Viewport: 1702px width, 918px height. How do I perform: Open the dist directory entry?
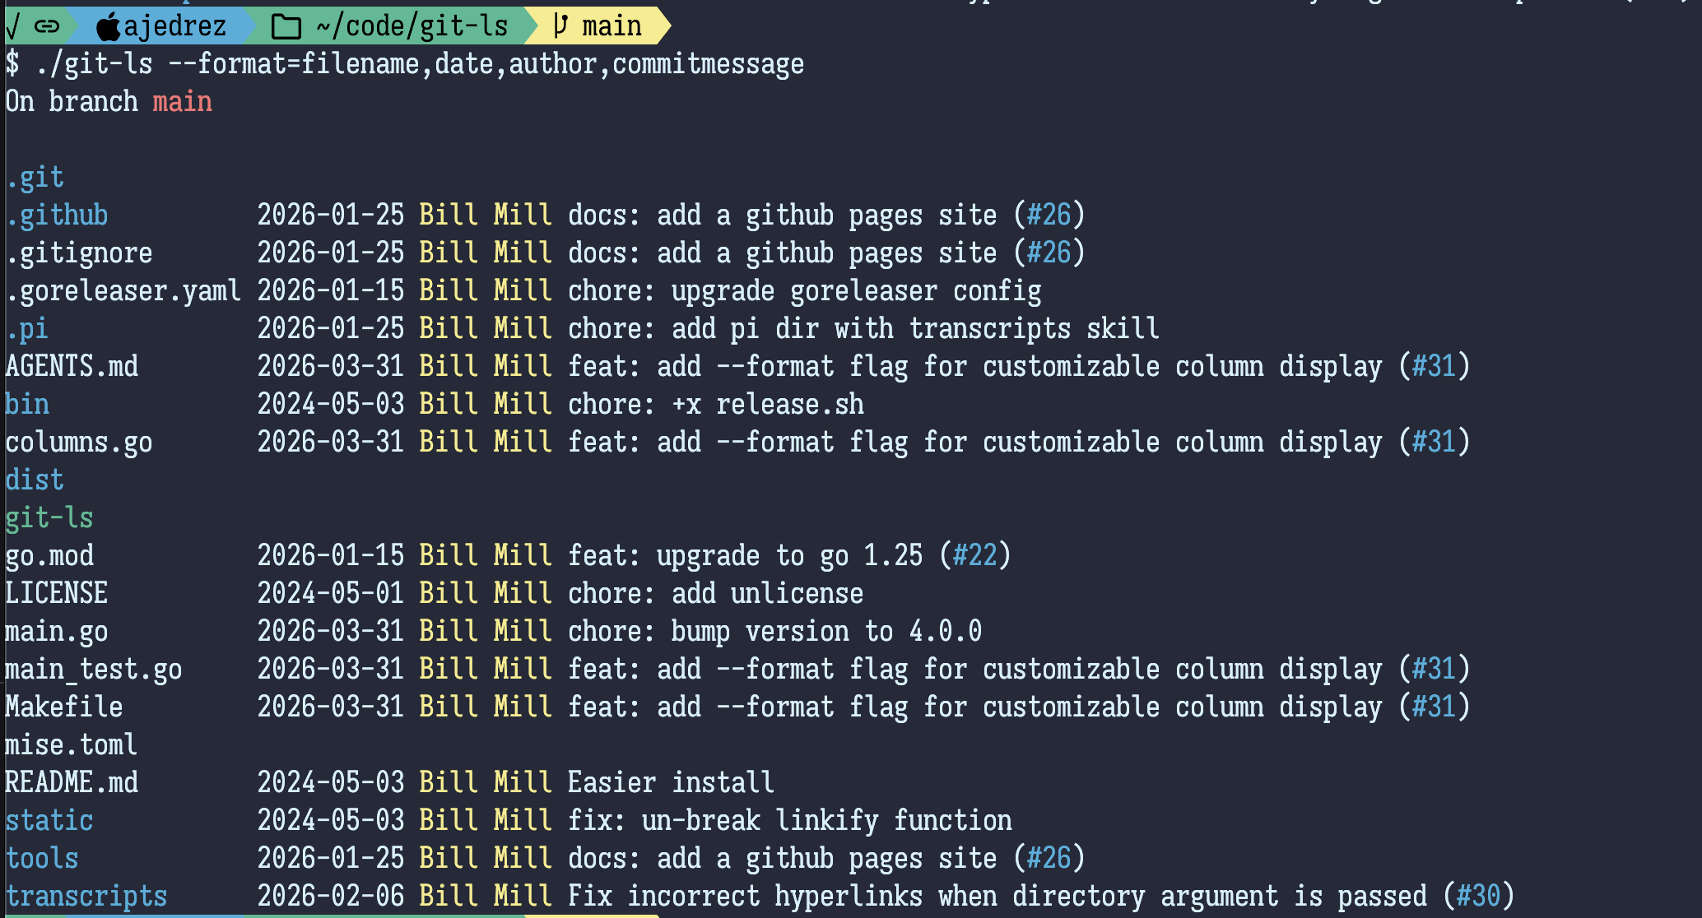[x=35, y=480]
